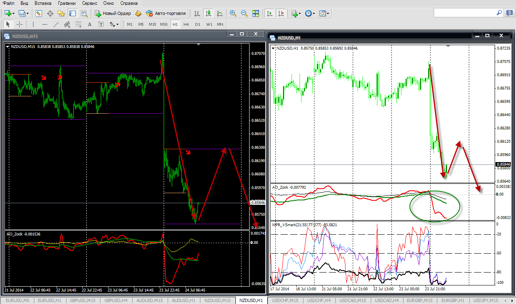Select the M15 timeframe button
This screenshot has width=516, height=304.
coord(152,24)
